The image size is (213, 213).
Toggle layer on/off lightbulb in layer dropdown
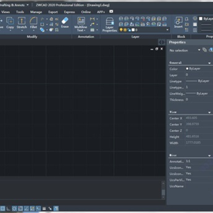(x=121, y=30)
